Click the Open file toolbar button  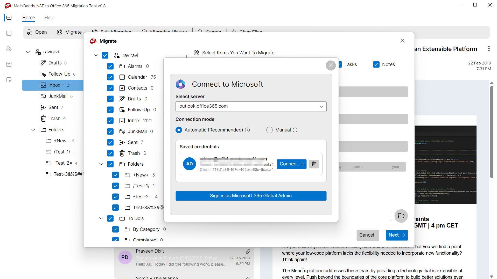[37, 32]
